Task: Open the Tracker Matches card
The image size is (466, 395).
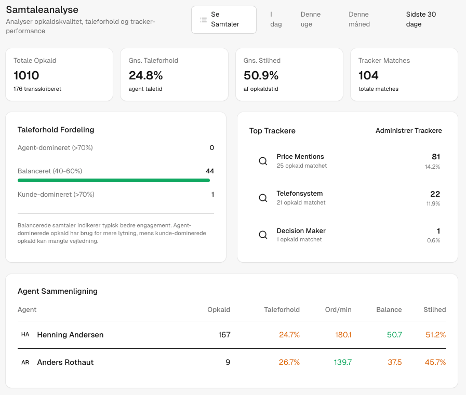Action: coord(404,74)
